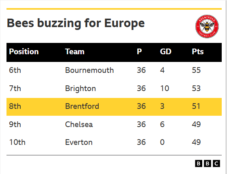Select the 6th position cell
Viewport: 227px width, 174px height.
[15, 70]
